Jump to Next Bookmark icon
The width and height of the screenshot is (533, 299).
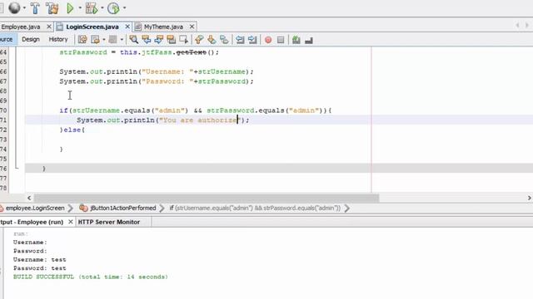pos(212,40)
